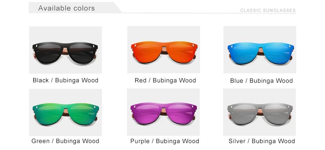Choose the blue mirrored sunglasses image
The width and height of the screenshot is (325, 150).
(x=260, y=50)
